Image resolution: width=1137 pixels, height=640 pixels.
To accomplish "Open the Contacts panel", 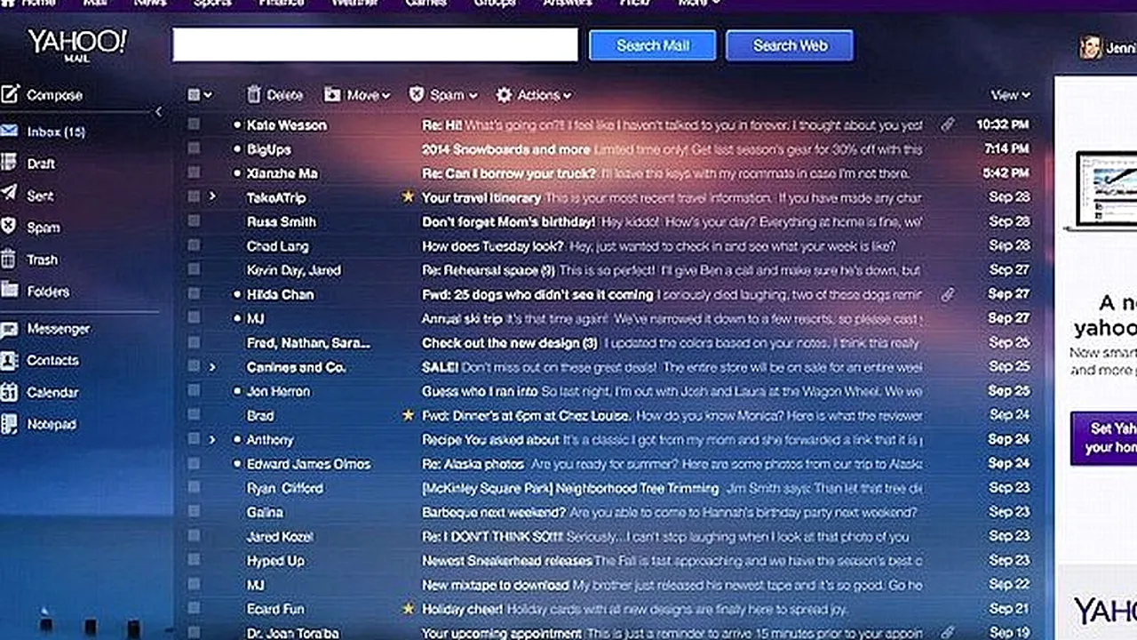I will pos(52,360).
